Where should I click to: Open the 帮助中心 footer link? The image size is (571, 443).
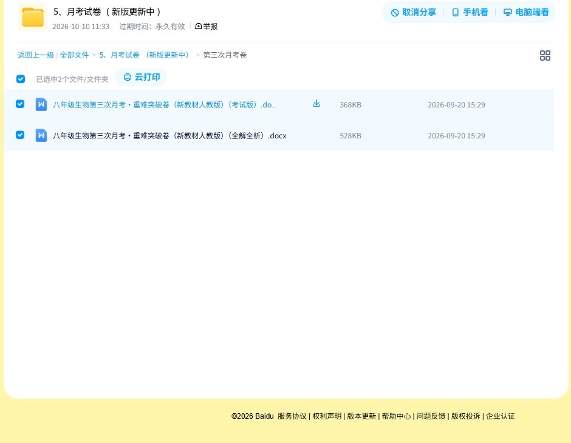pyautogui.click(x=396, y=416)
